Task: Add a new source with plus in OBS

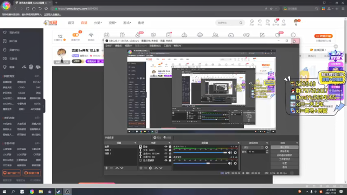Action: tap(141, 168)
